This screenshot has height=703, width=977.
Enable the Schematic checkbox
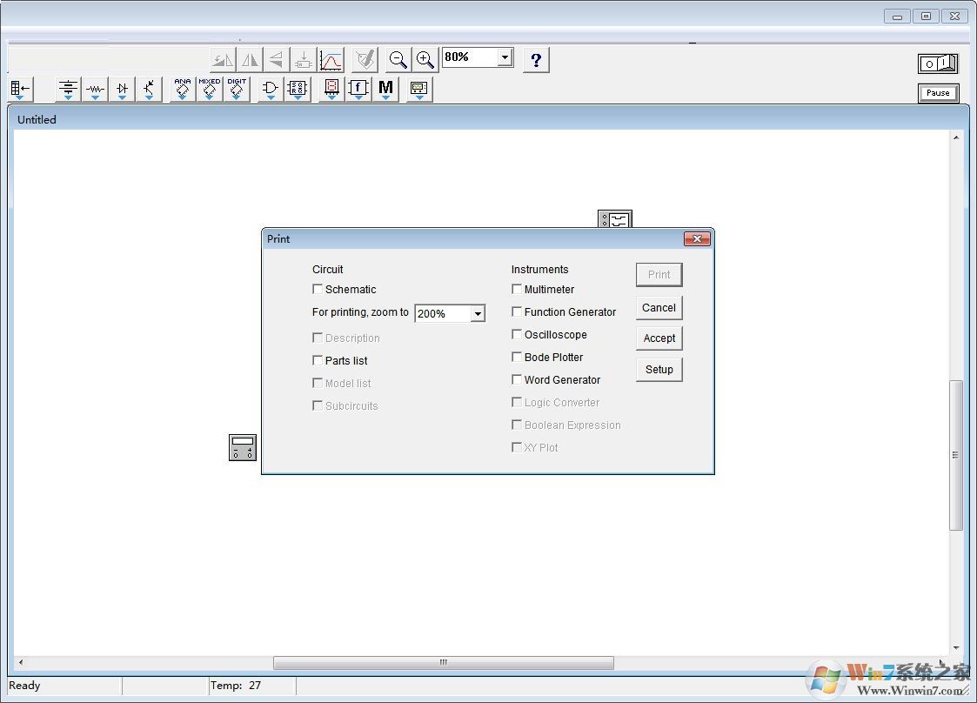(318, 290)
